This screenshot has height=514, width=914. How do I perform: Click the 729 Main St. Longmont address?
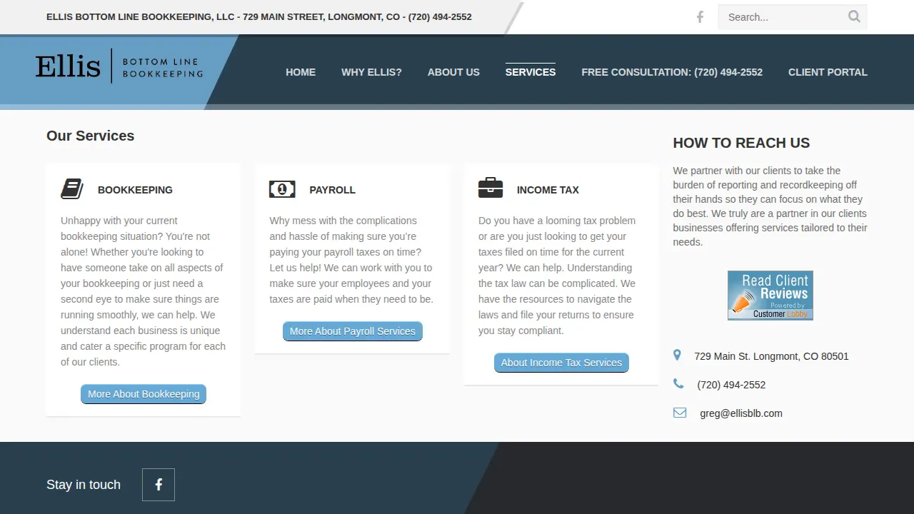[771, 356]
